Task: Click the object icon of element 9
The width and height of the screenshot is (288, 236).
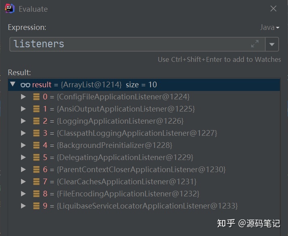Action: pyautogui.click(x=36, y=206)
